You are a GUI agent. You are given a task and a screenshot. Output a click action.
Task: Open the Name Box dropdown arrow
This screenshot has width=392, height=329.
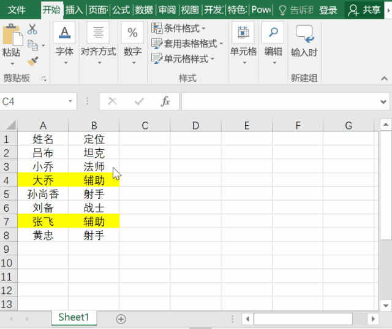[70, 101]
